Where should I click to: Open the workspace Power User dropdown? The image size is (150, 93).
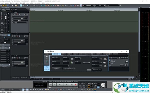[12, 90]
